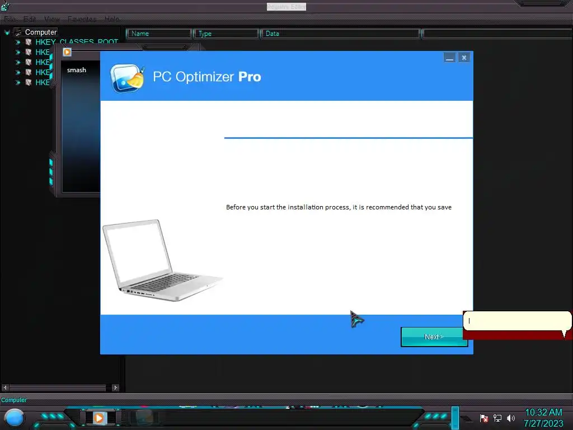Click left arrow of registry tree scrollbar
573x430 pixels.
pos(5,387)
